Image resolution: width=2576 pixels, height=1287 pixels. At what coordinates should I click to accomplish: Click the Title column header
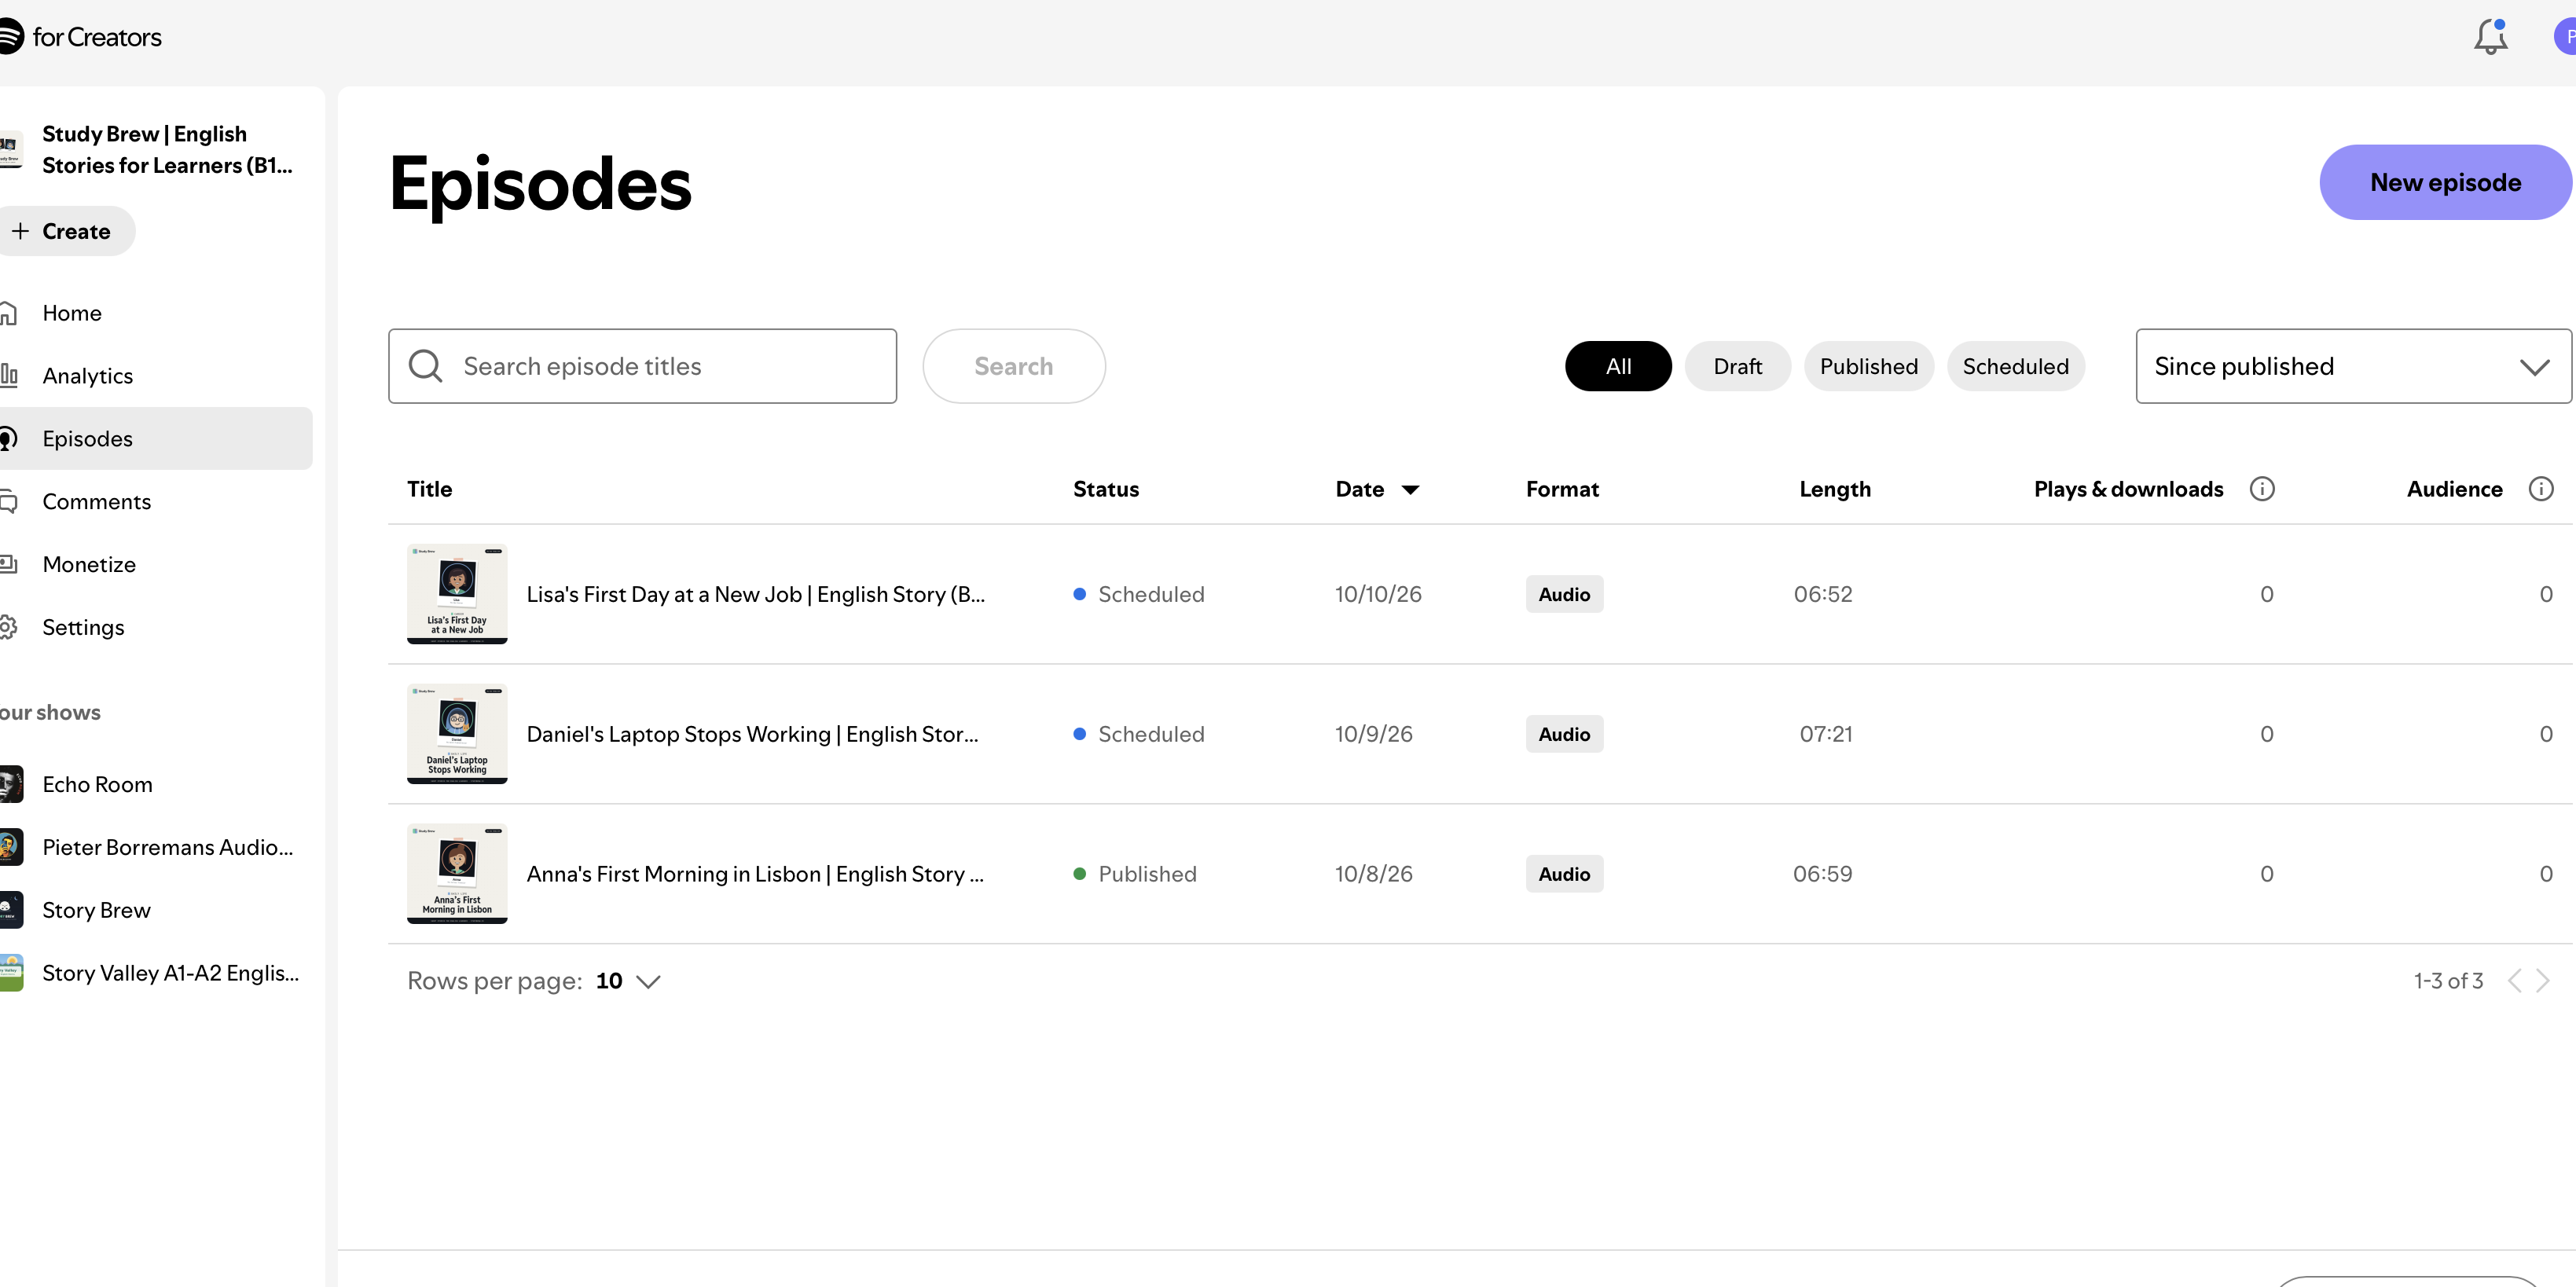click(429, 489)
